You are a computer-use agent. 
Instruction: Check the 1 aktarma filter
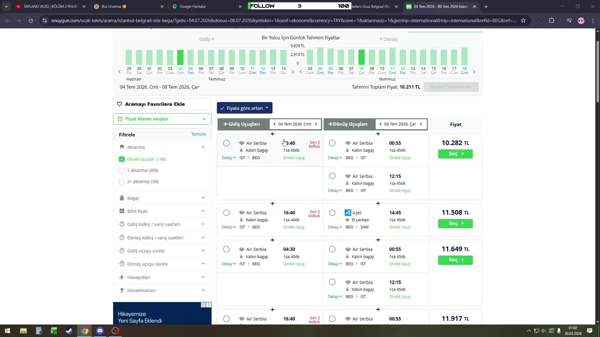tap(122, 170)
